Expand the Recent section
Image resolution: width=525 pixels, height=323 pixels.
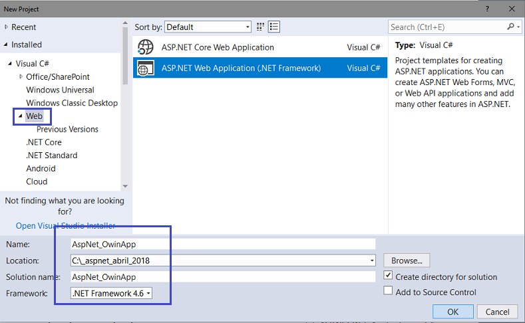pyautogui.click(x=6, y=27)
